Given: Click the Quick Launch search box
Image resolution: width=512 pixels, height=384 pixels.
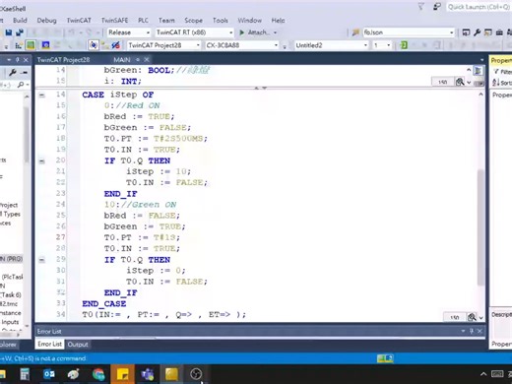Looking at the screenshot, I should (x=479, y=7).
